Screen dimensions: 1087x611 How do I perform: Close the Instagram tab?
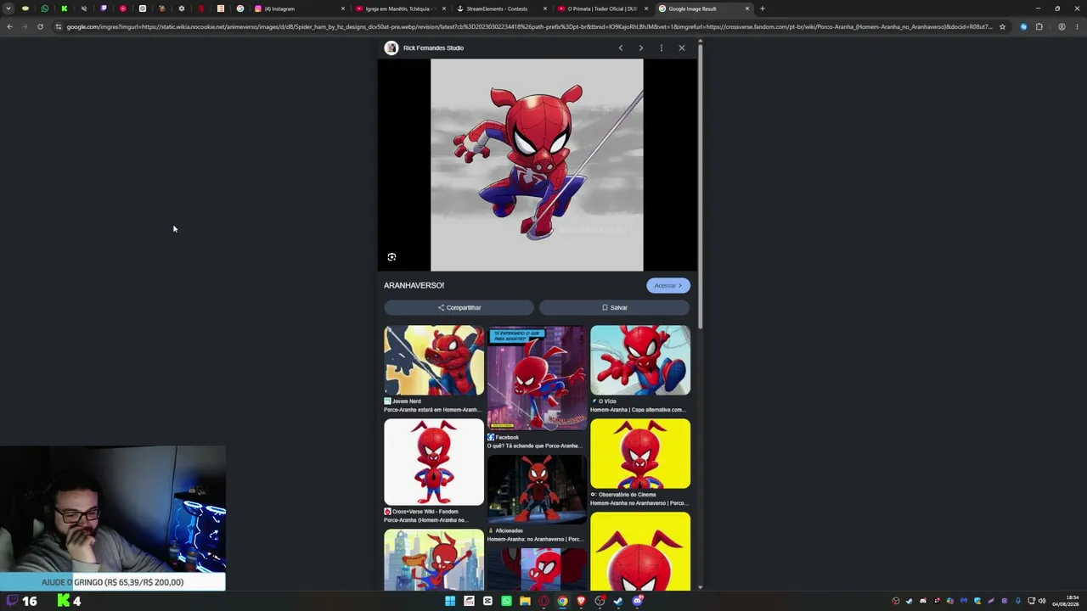343,8
